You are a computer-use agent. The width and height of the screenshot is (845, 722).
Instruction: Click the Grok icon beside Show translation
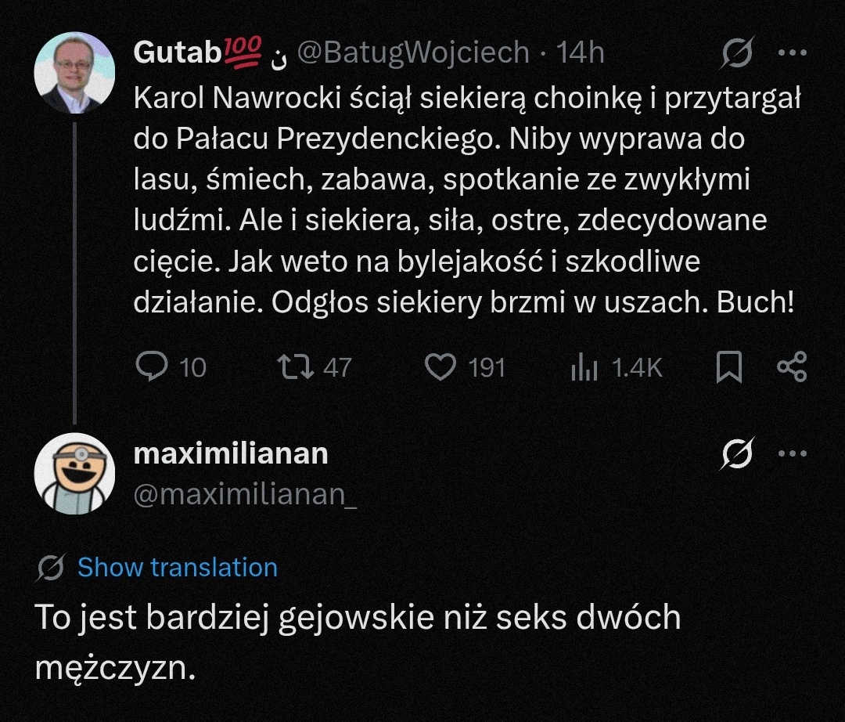[x=50, y=568]
